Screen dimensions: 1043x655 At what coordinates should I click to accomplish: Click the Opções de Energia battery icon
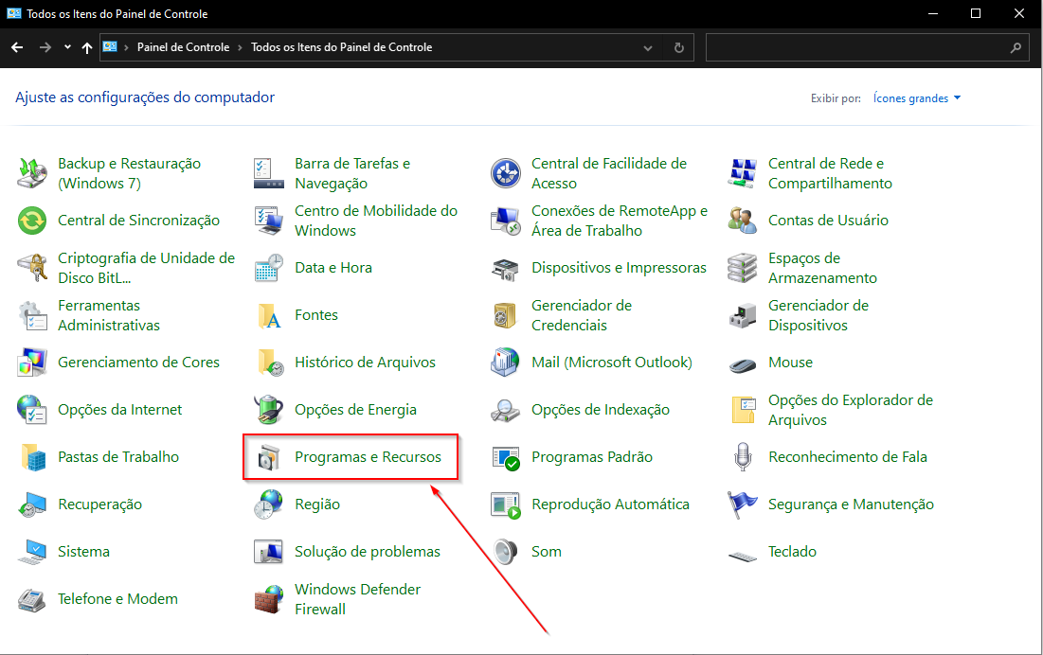click(269, 410)
